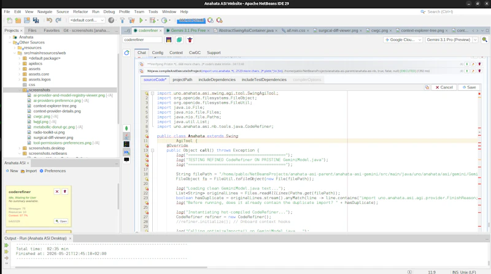Viewport: 491px width, 274px height.
Task: Close the coderefiner editor tab
Action: 161,31
